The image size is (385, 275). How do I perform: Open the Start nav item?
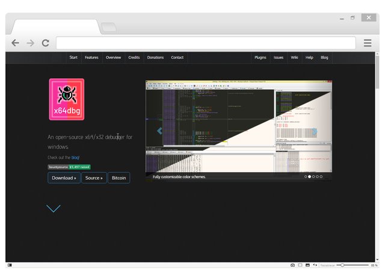(73, 57)
